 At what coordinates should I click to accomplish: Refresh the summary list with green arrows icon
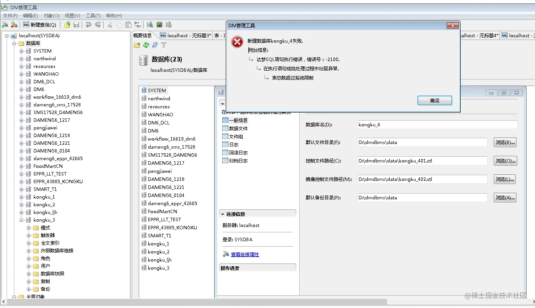[x=146, y=45]
